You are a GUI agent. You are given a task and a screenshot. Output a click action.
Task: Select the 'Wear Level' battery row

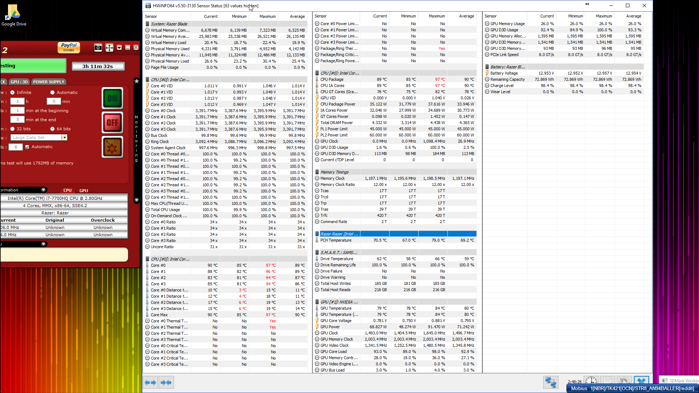tap(564, 92)
